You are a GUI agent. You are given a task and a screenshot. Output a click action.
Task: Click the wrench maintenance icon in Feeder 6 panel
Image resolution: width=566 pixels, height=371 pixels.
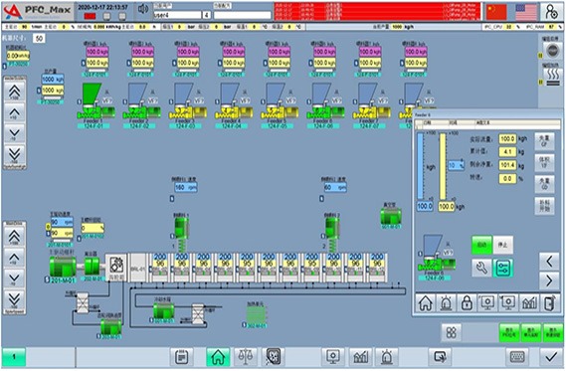[x=481, y=268]
